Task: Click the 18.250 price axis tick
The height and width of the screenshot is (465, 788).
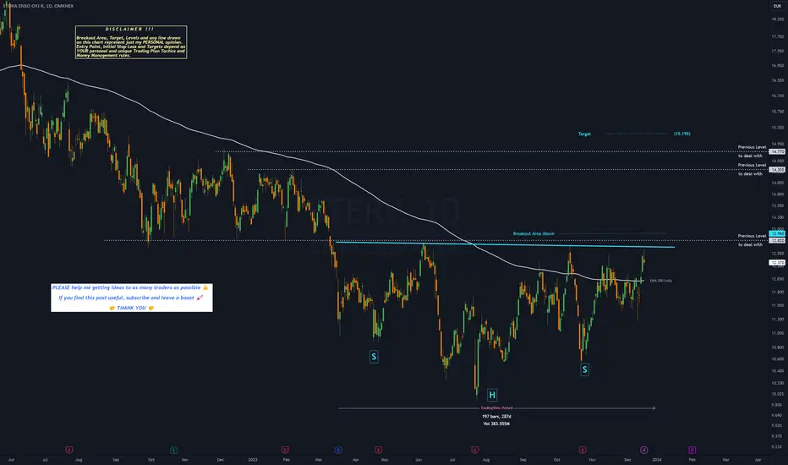Action: [777, 19]
